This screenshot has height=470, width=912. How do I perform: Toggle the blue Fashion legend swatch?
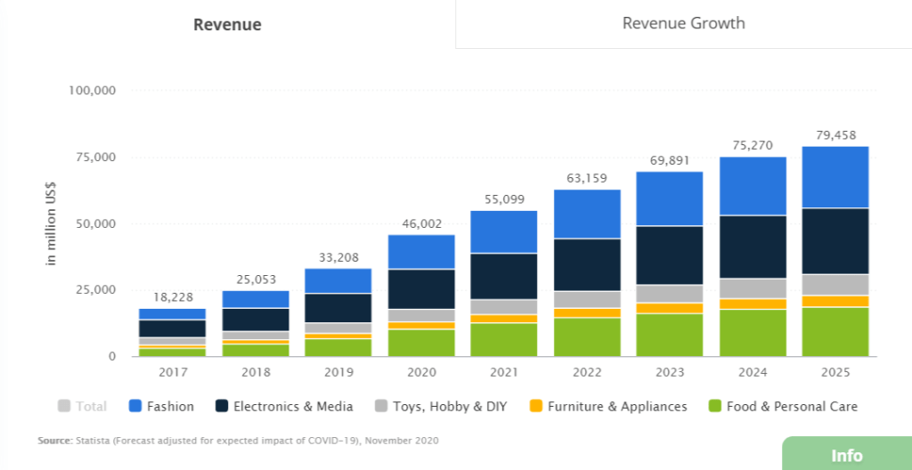134,406
